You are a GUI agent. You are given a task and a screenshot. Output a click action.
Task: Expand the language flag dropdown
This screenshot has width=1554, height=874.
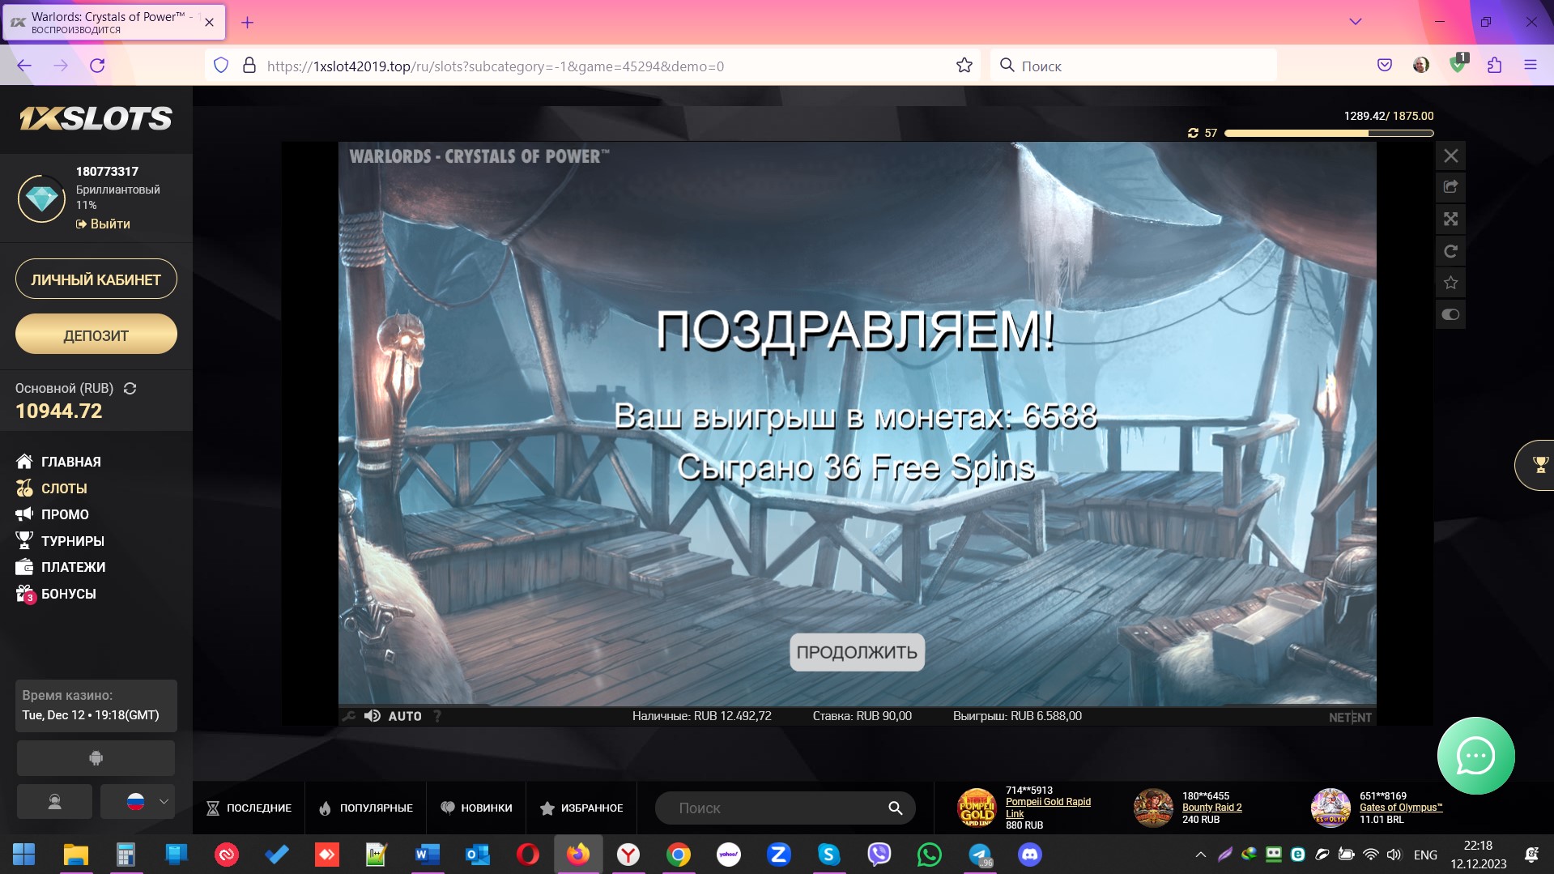click(138, 802)
